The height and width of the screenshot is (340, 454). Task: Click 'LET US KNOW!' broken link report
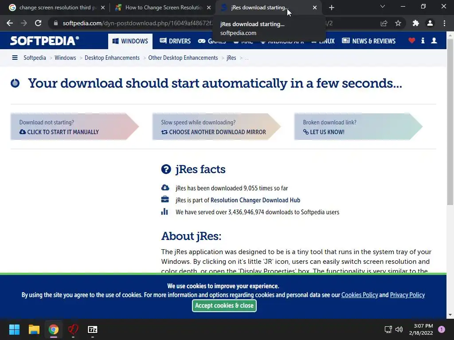tap(324, 132)
